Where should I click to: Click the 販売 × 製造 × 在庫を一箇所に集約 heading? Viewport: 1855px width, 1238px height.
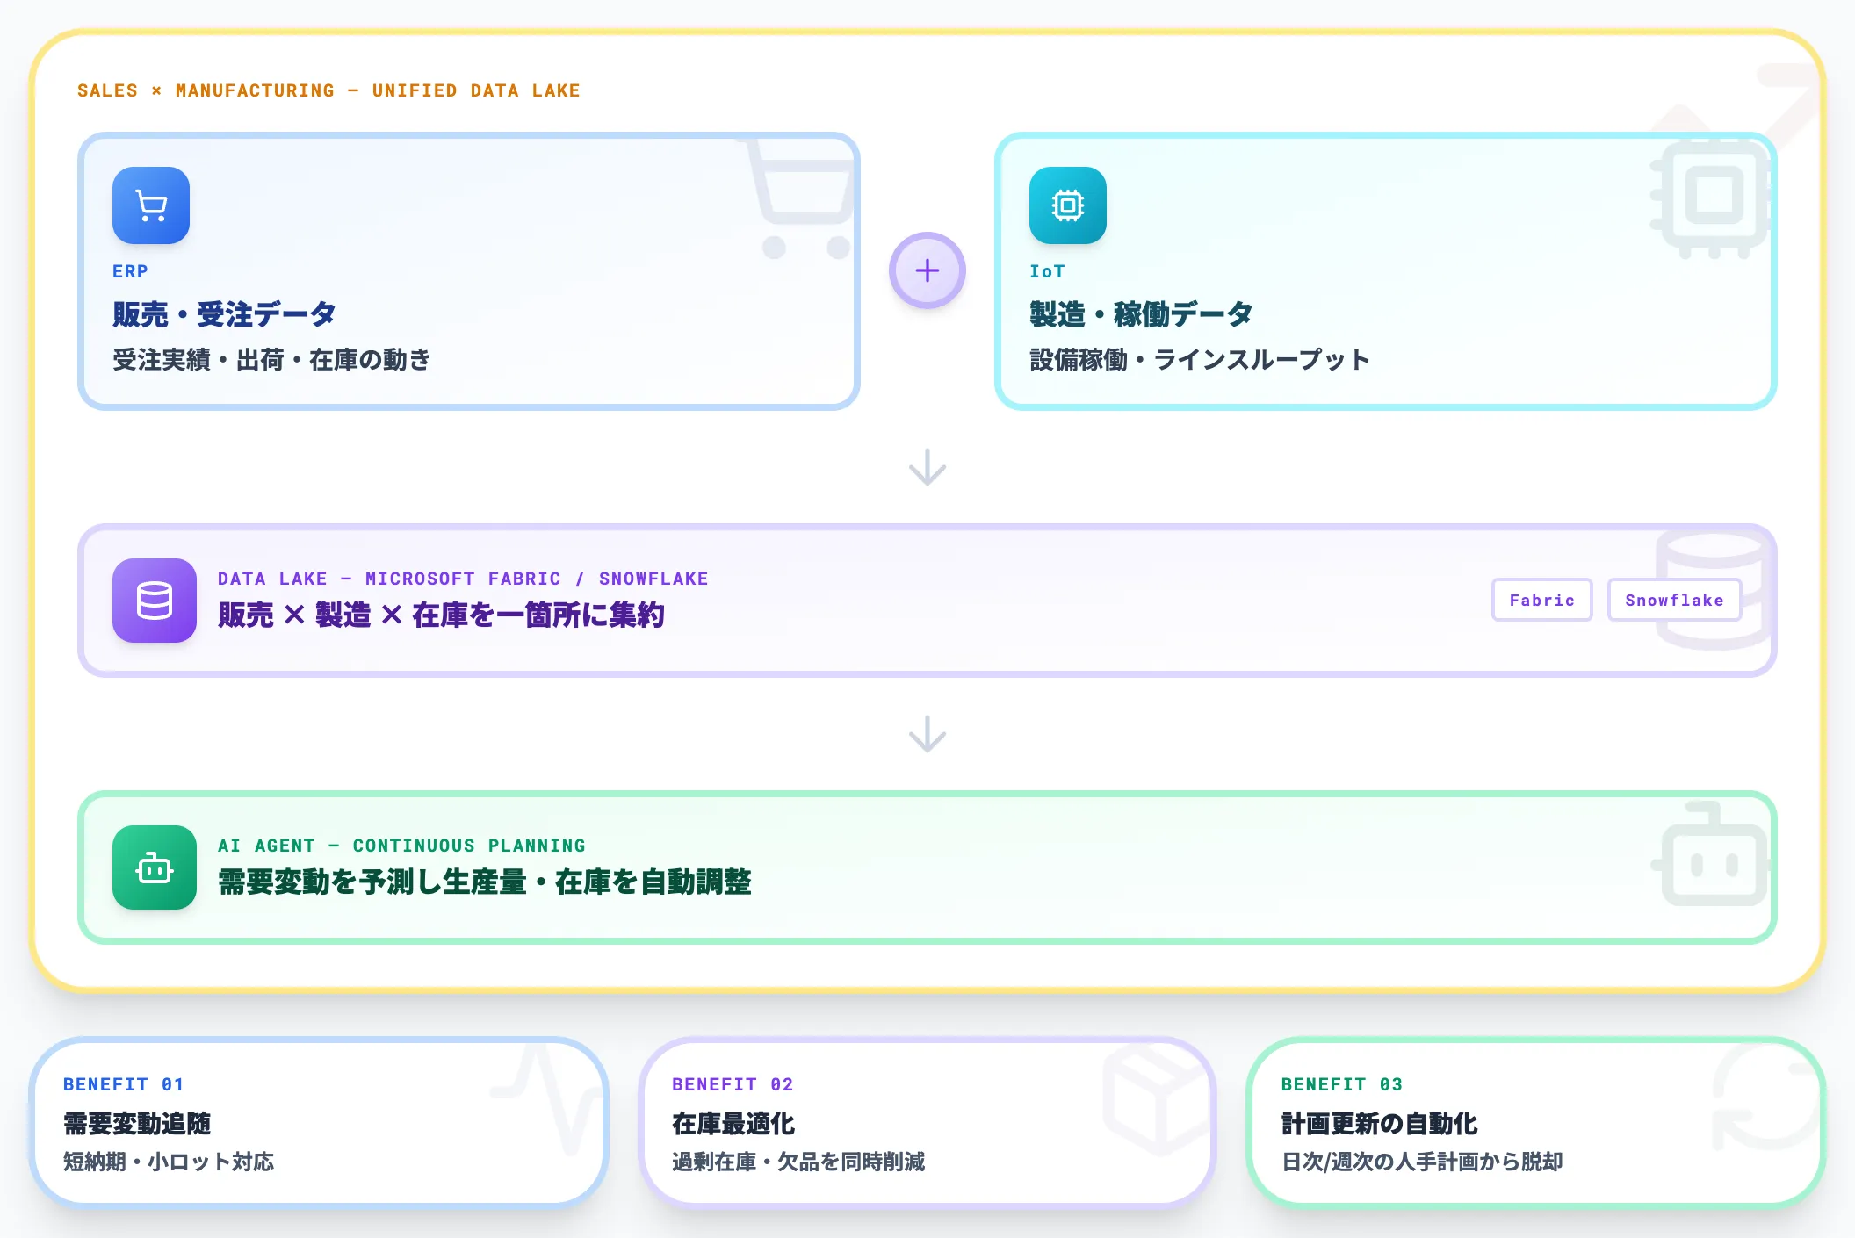point(441,615)
